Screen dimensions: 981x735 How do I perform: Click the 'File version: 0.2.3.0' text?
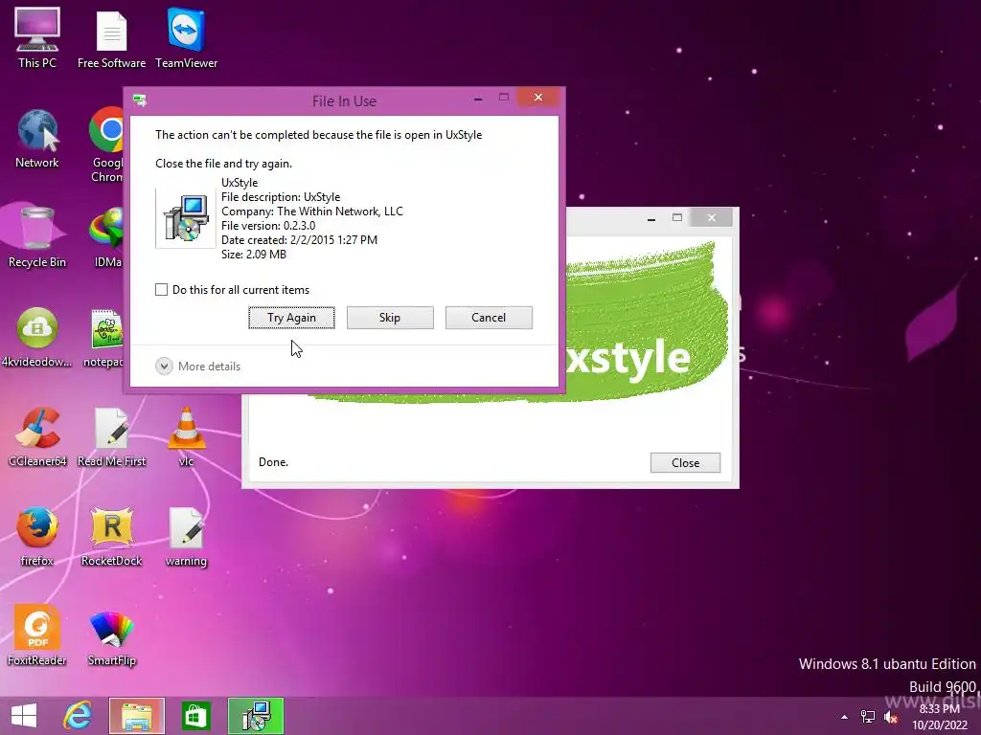pos(268,226)
